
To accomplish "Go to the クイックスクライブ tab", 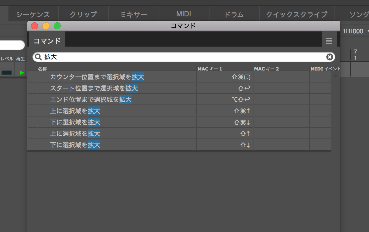I will (x=296, y=14).
